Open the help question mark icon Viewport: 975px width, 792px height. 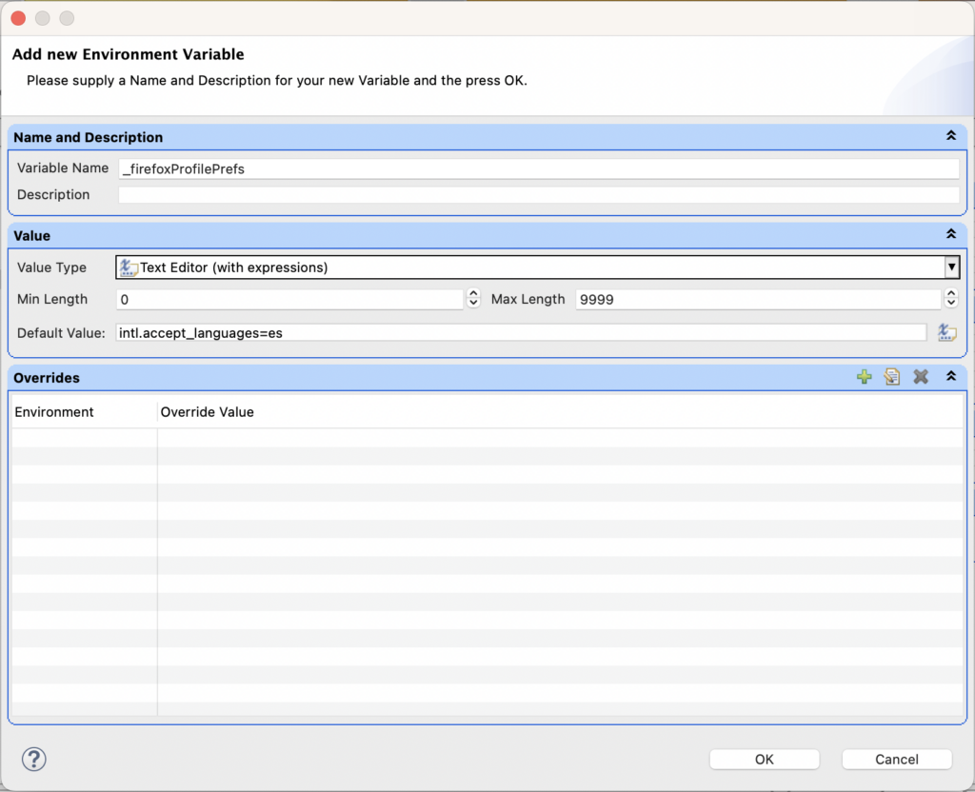[x=34, y=759]
